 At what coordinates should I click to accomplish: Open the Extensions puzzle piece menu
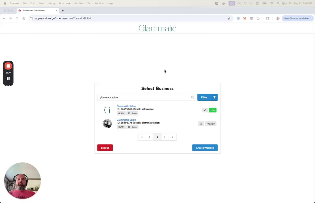click(x=258, y=18)
